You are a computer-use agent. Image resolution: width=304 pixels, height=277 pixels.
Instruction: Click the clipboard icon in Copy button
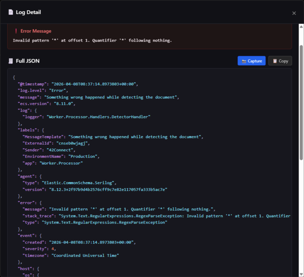pyautogui.click(x=275, y=61)
